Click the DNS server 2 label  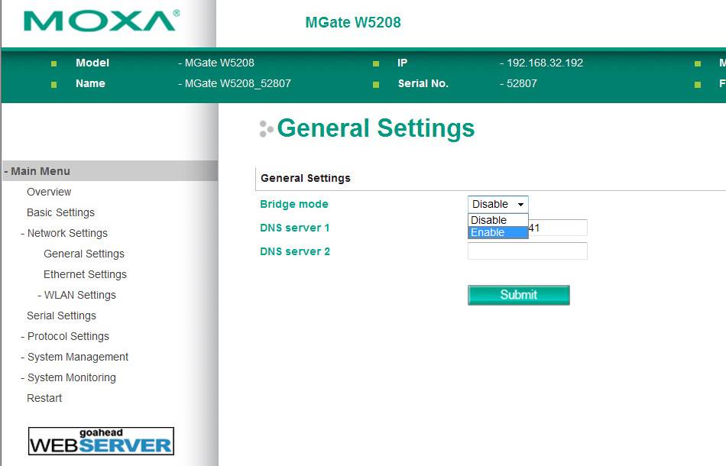coord(295,251)
